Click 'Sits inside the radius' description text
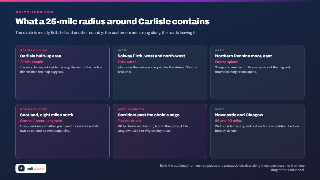The height and width of the screenshot is (180, 320). (157, 70)
